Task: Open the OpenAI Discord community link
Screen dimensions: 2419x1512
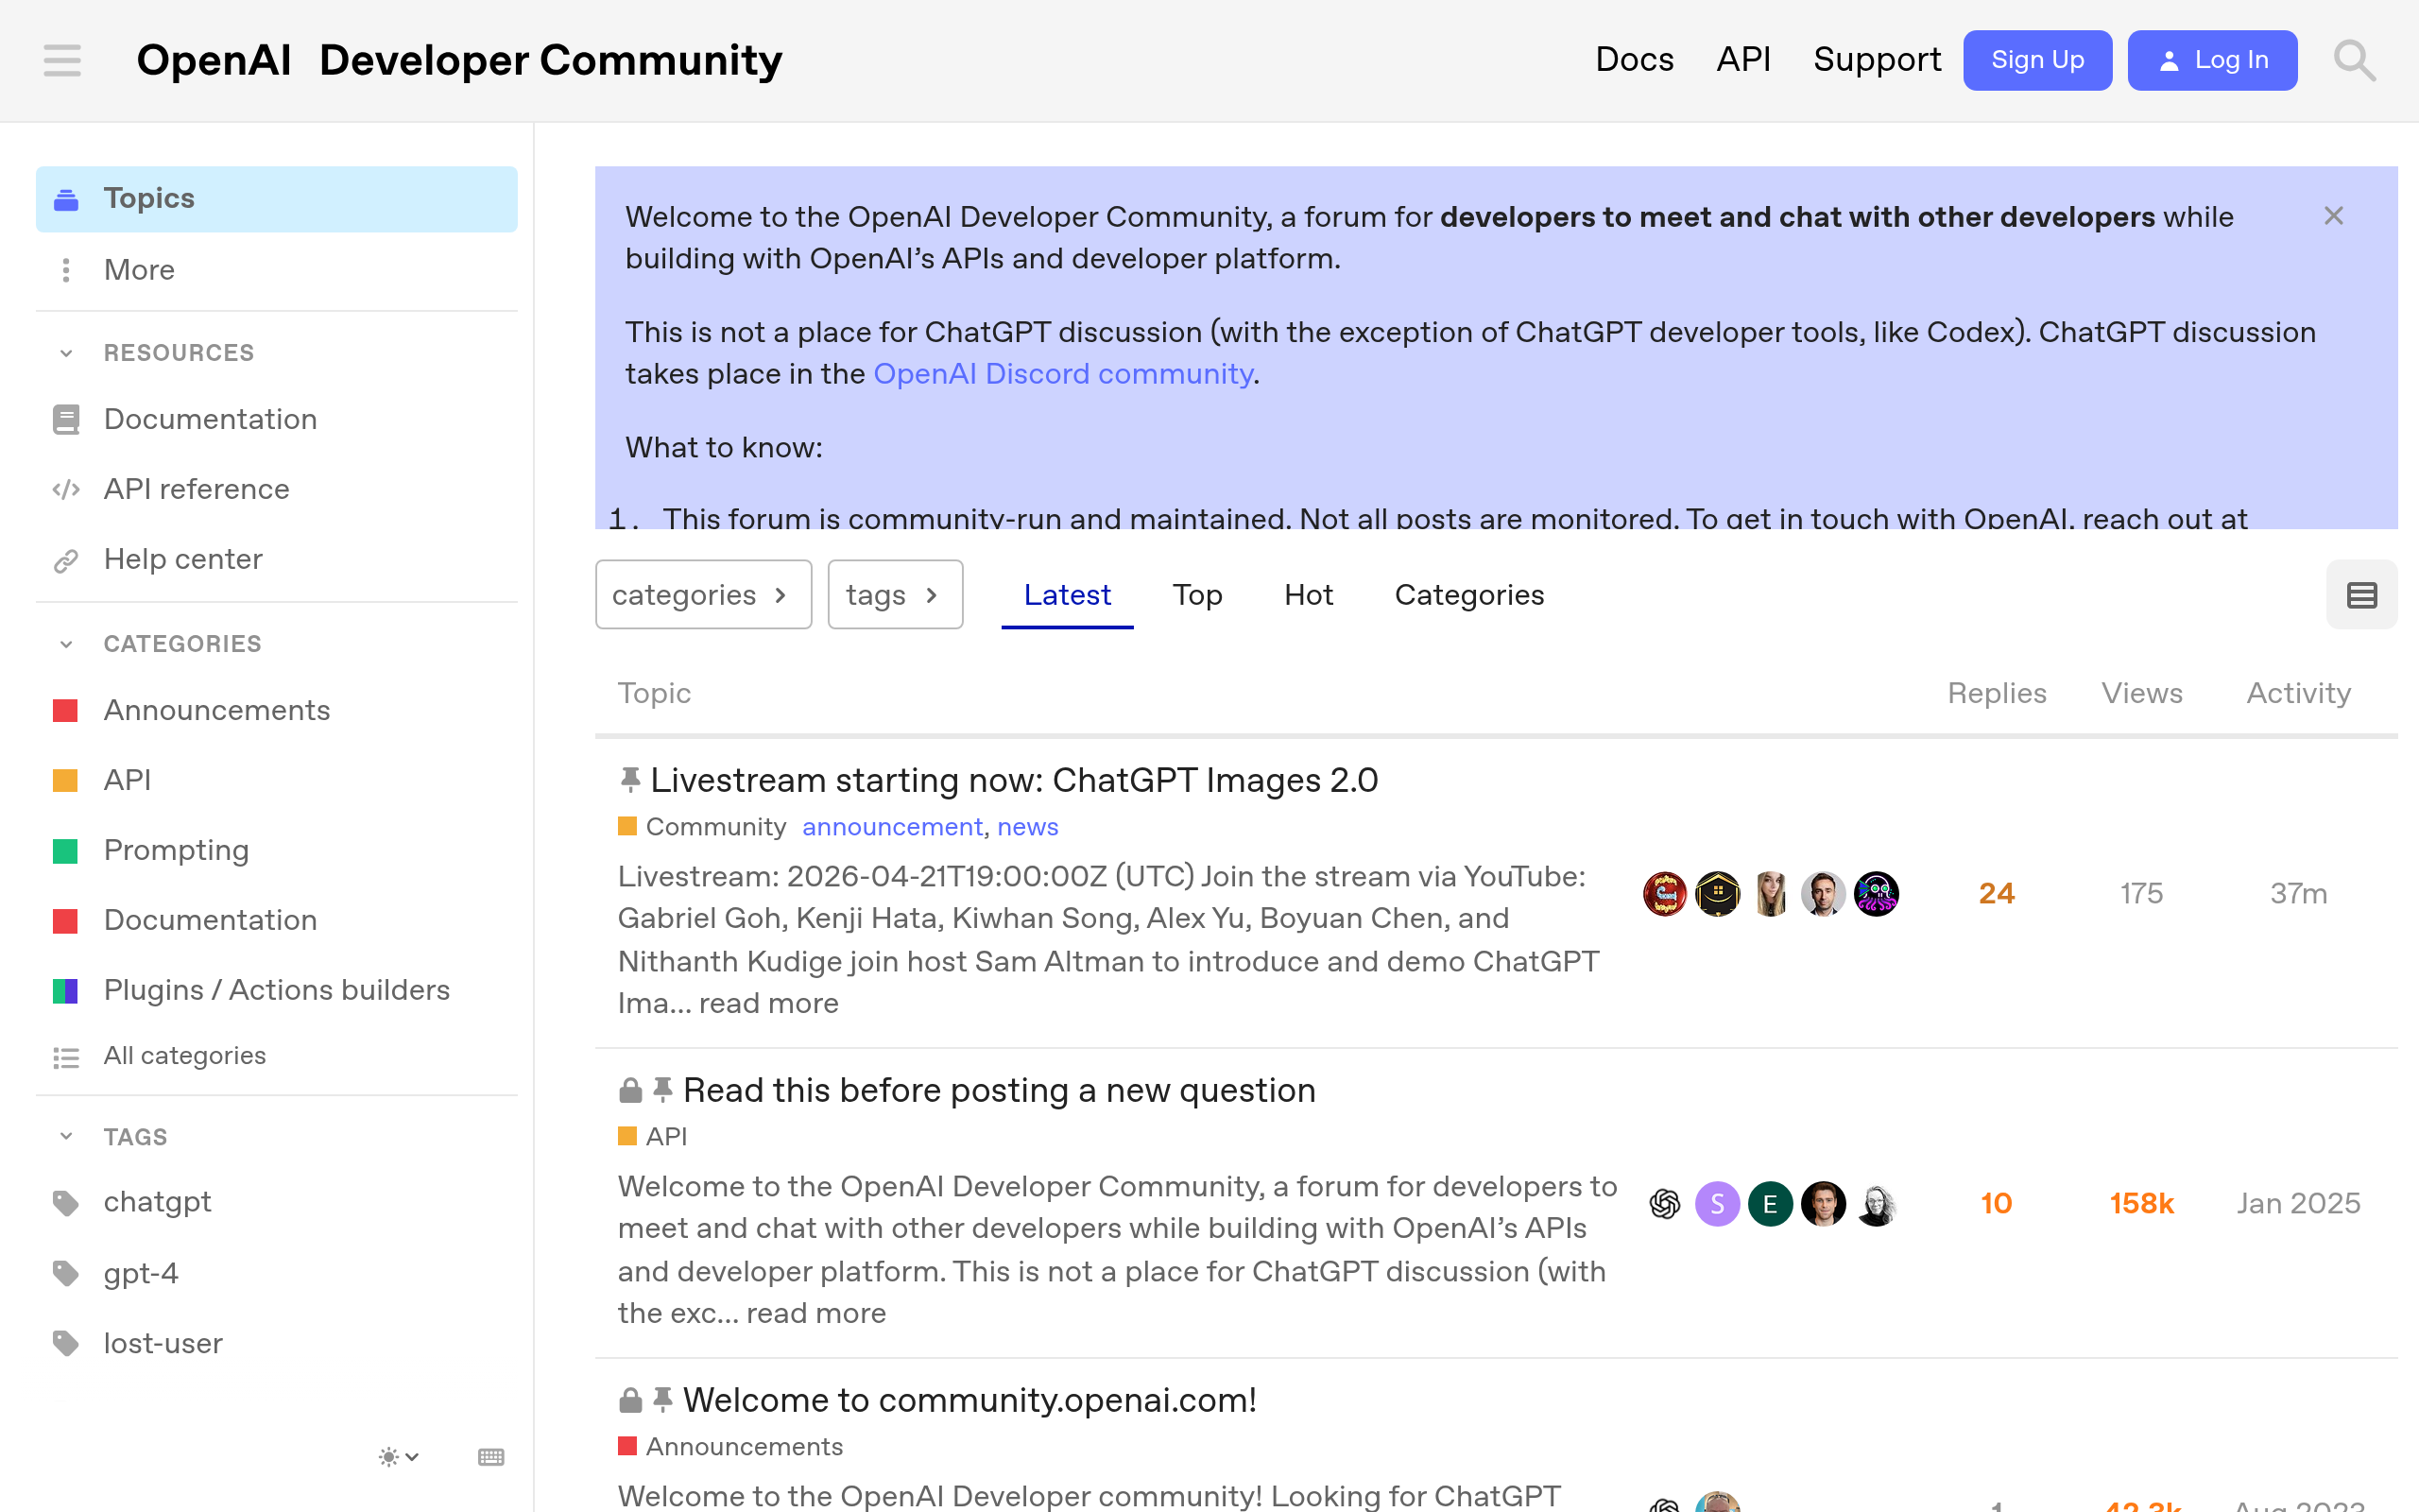Action: click(x=1062, y=374)
